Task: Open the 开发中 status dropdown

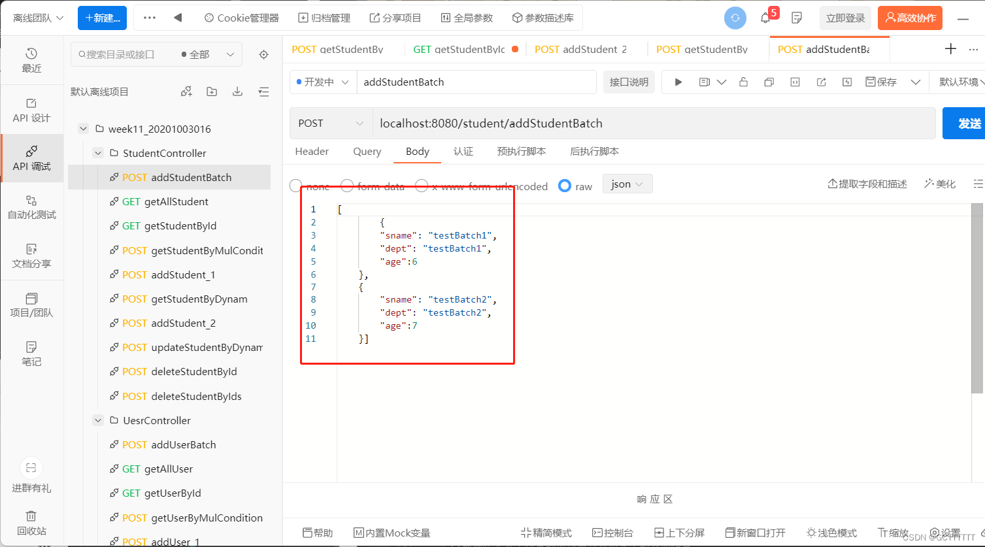Action: coord(323,82)
